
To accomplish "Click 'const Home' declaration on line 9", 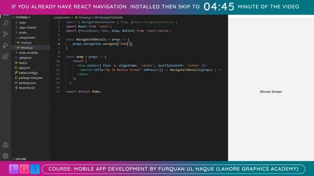I will 74,57.
